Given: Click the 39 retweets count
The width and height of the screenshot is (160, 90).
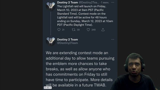Looking at the screenshot, I should pos(78,30).
